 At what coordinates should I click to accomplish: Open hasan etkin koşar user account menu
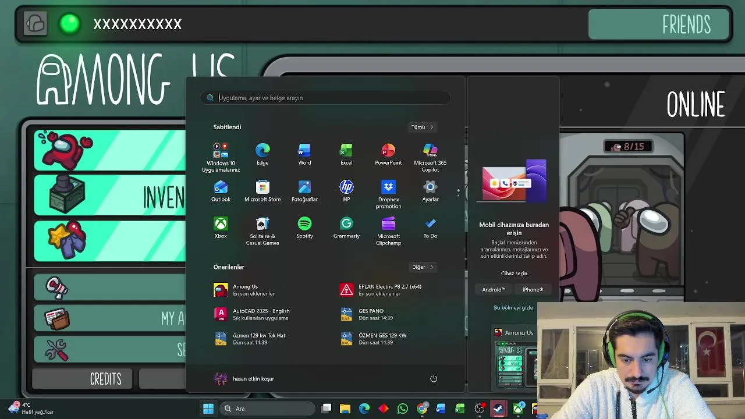(x=244, y=379)
